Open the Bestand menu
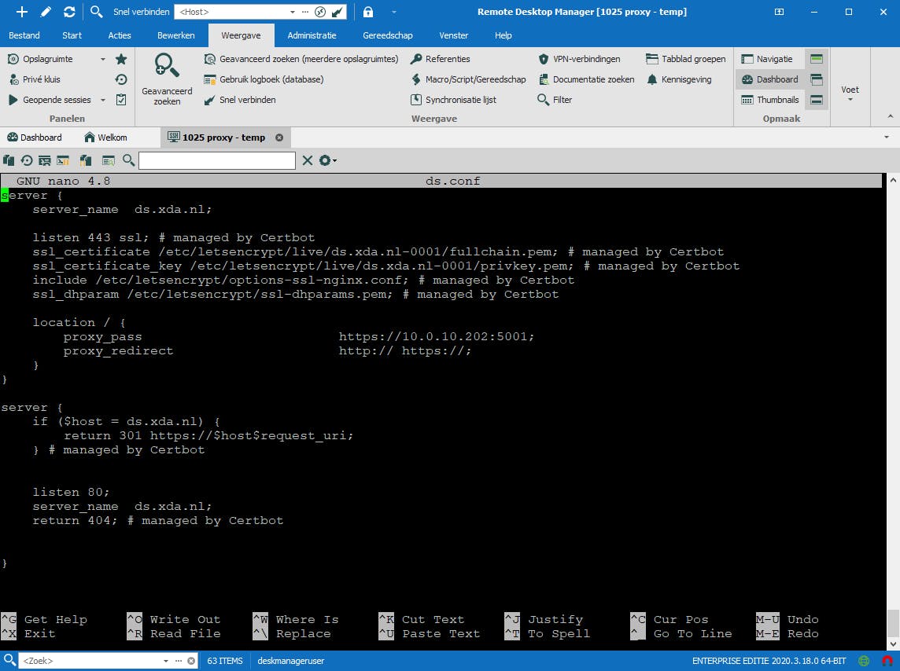The image size is (900, 671). tap(24, 35)
